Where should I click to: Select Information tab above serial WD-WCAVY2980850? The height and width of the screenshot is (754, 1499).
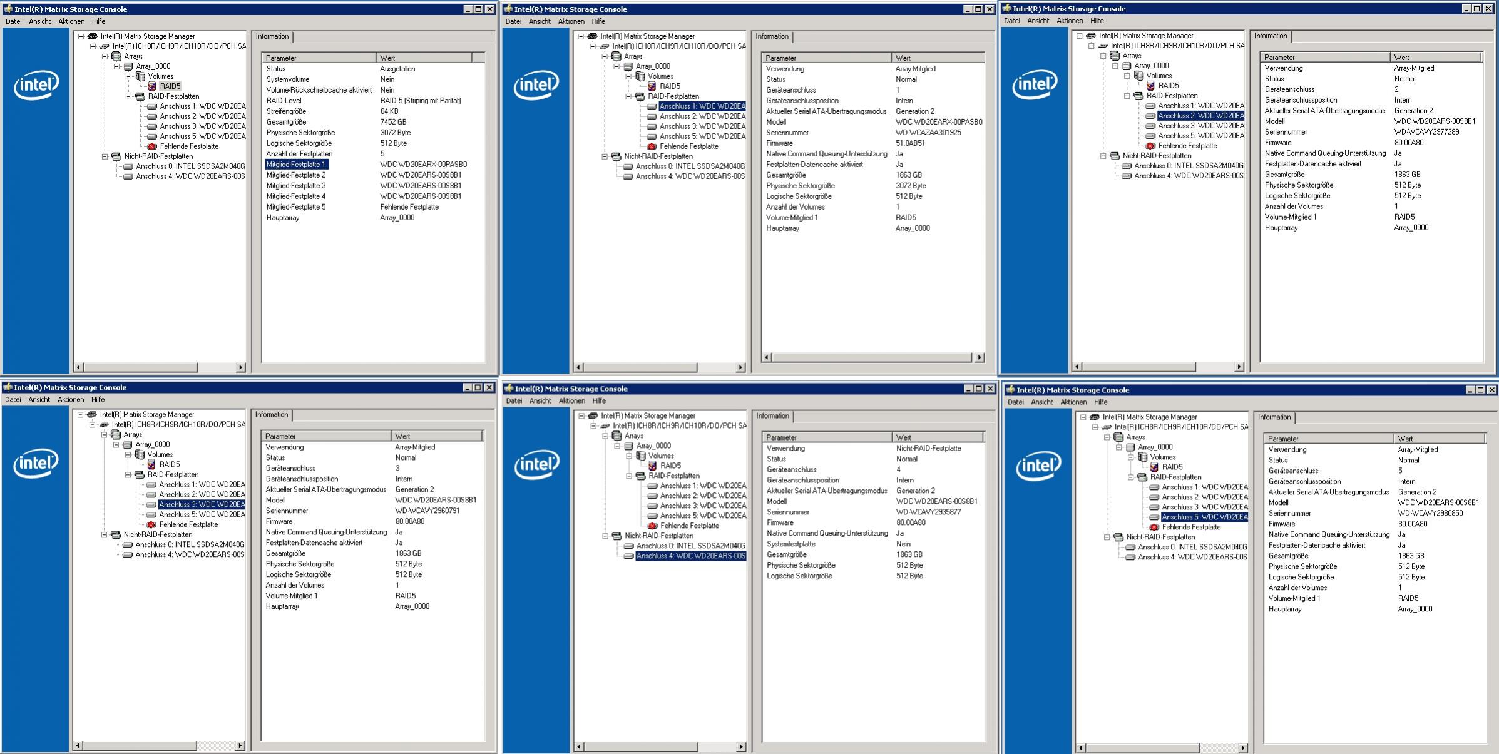tap(1274, 417)
